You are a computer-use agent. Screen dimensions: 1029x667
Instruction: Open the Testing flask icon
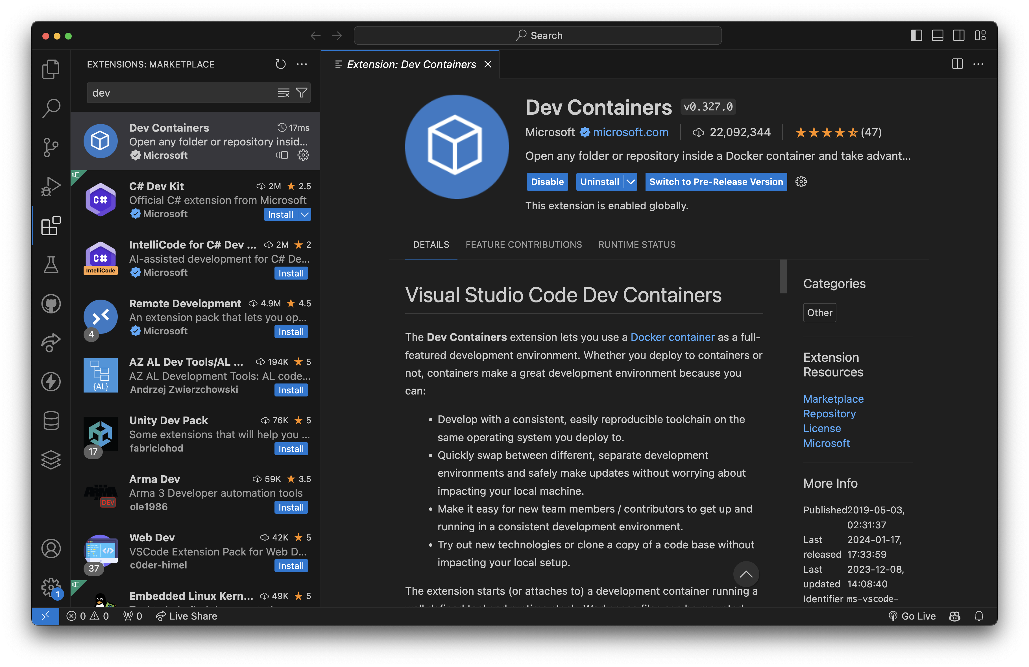[x=51, y=265]
